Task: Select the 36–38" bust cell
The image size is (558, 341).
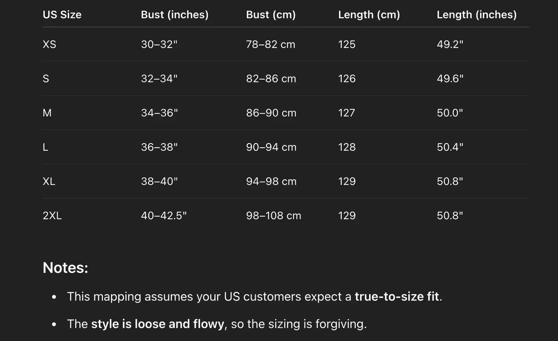Action: point(159,147)
